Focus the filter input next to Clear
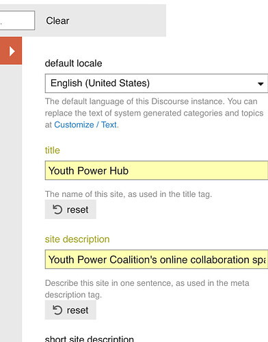 (x=17, y=21)
